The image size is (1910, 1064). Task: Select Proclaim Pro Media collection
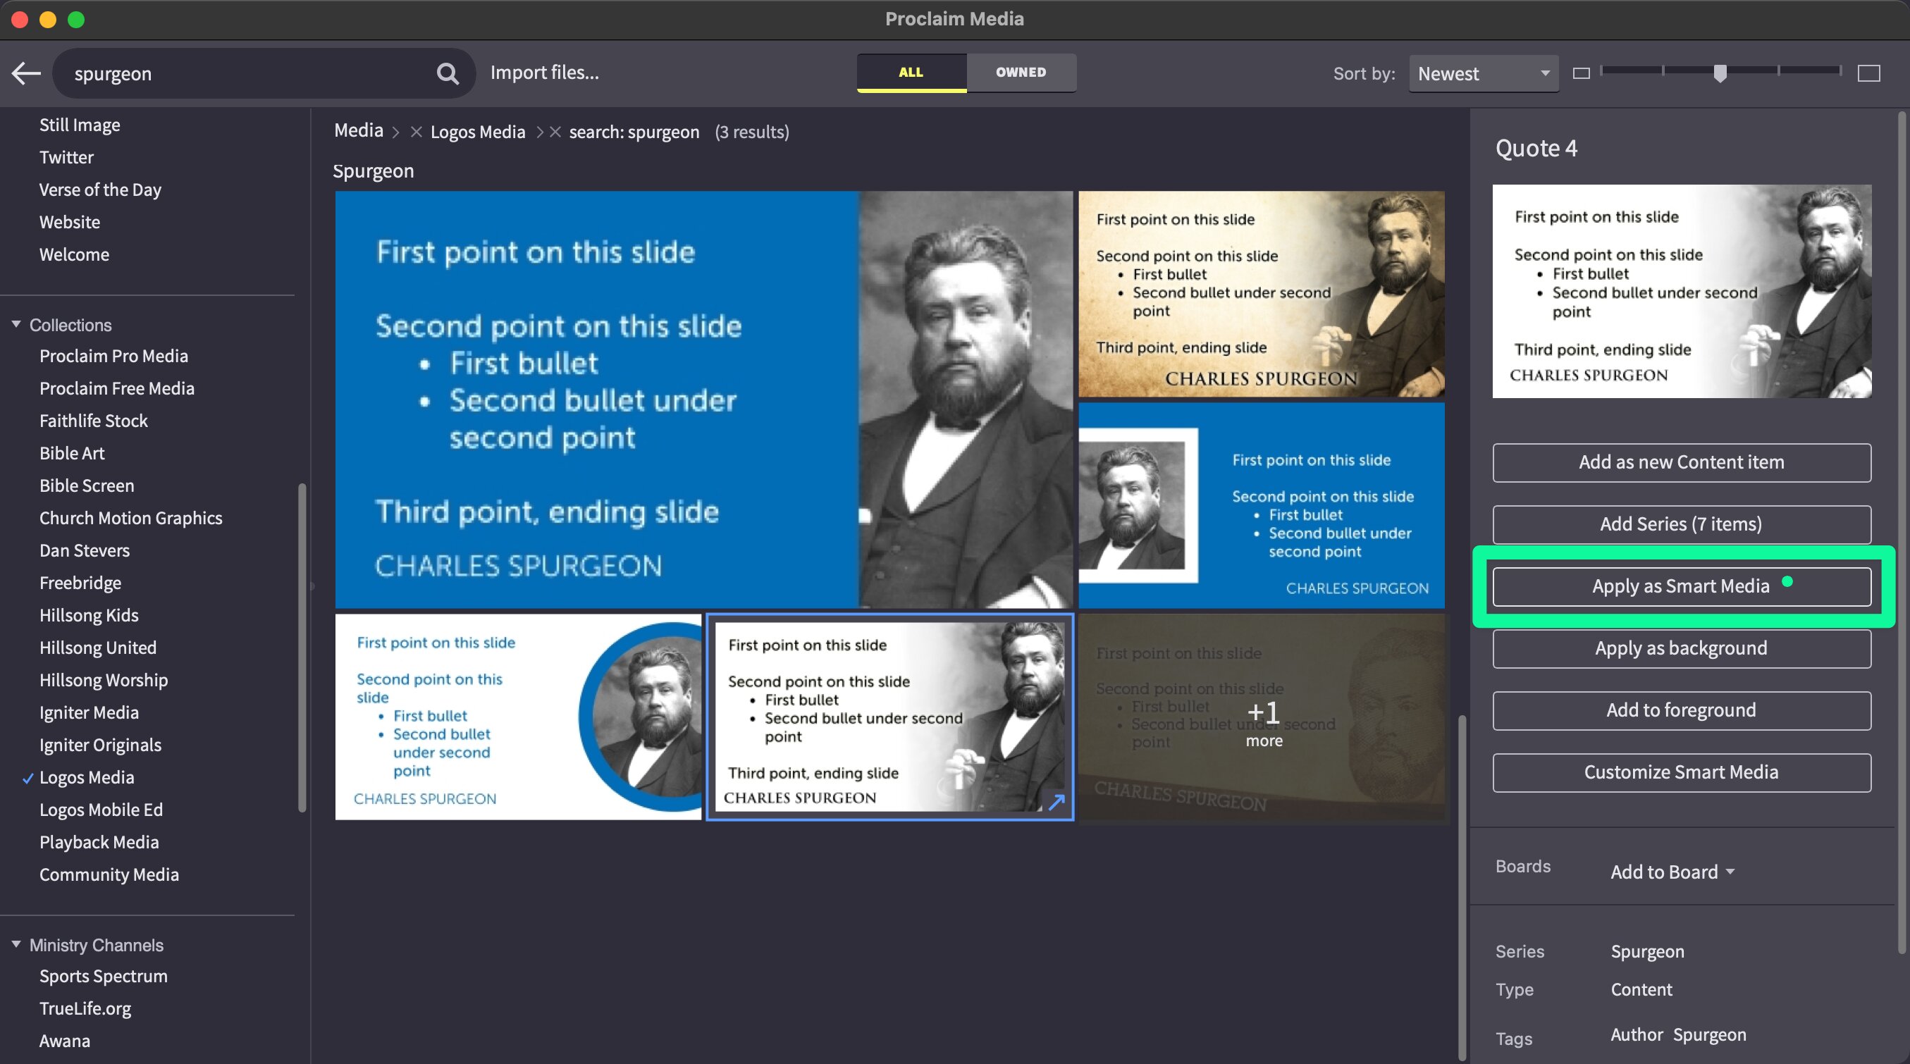[113, 356]
